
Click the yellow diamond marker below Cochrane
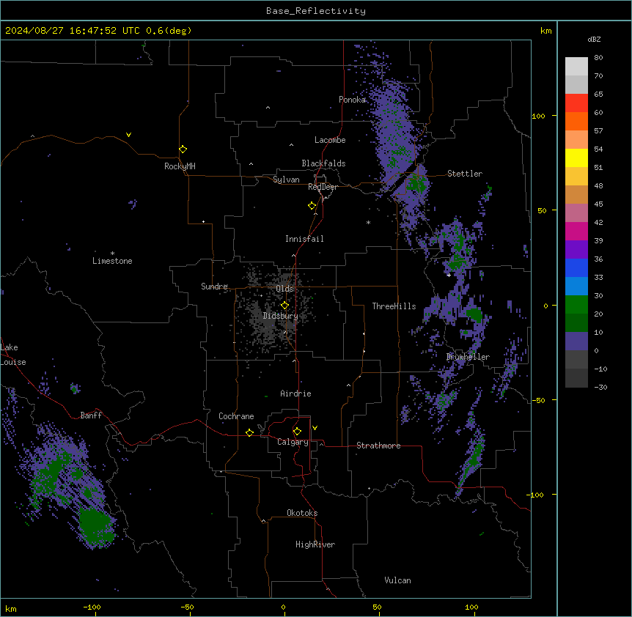click(249, 432)
